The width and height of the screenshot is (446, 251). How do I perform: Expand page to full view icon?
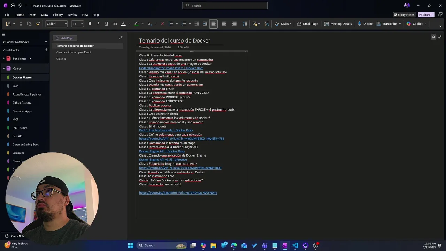440,37
